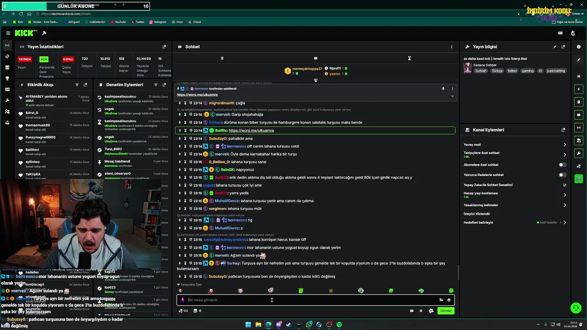Toggle the lightning activity widget in the right sidebar
Image resolution: width=587 pixels, height=330 pixels.
point(579,89)
